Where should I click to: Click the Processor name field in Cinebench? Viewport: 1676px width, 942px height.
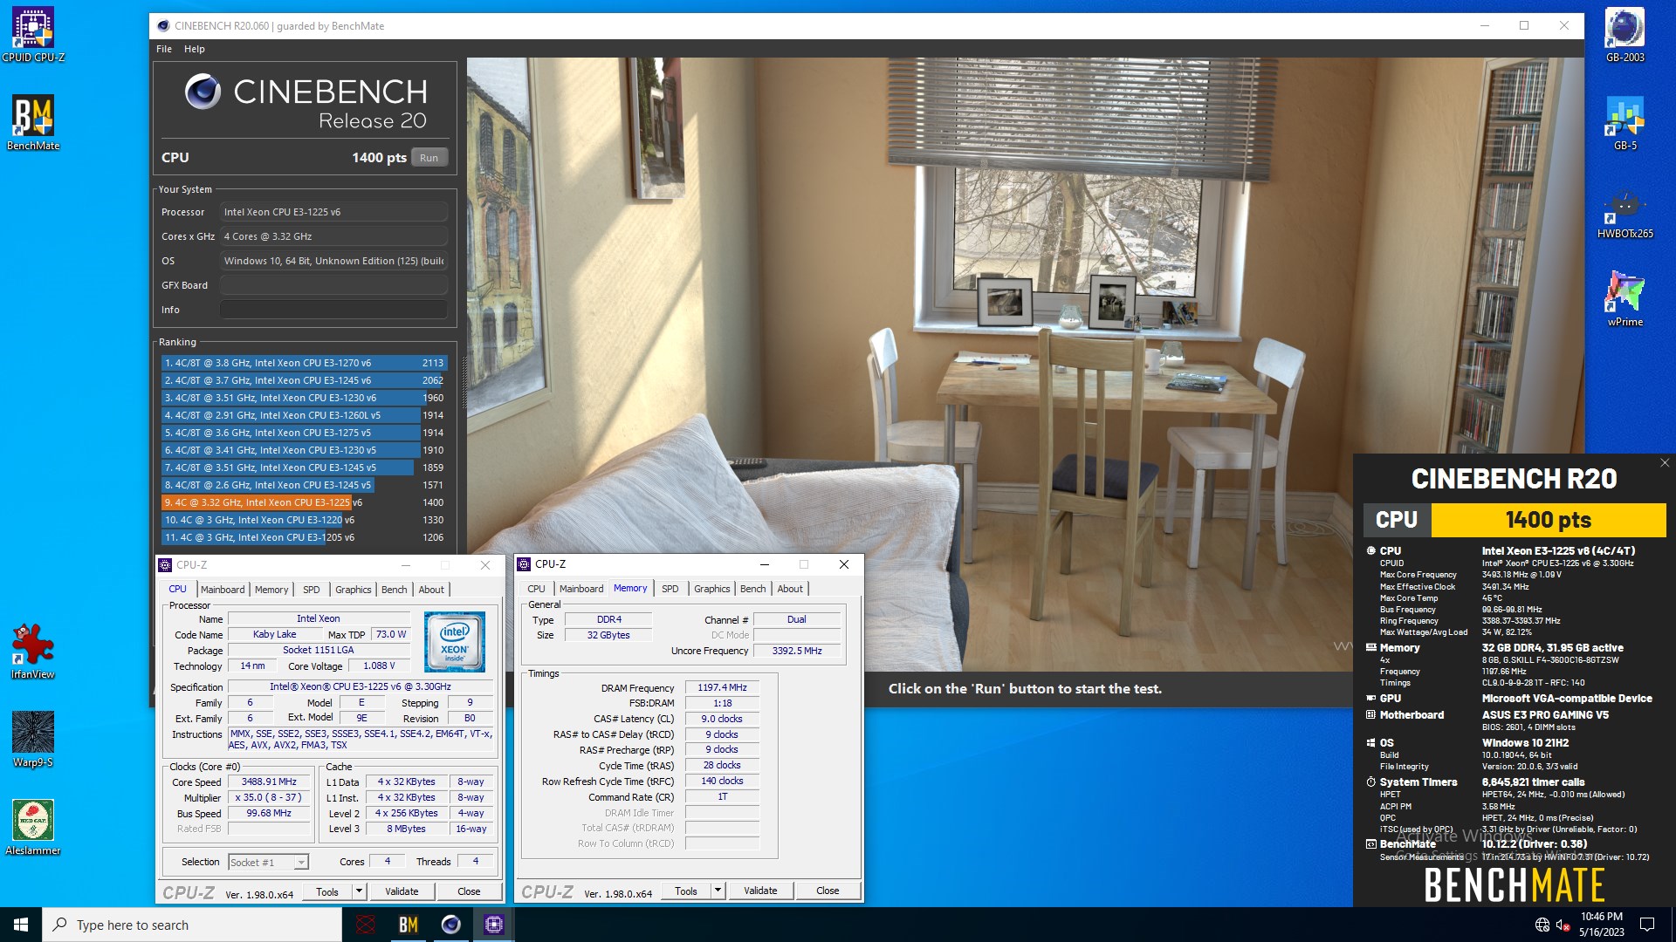pyautogui.click(x=333, y=212)
